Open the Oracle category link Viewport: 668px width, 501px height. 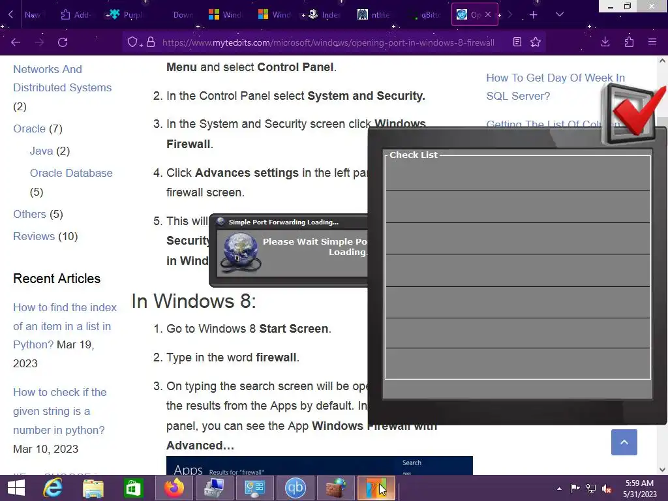(29, 129)
